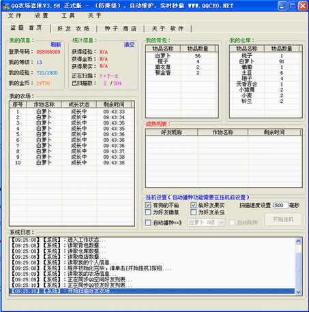Click the 序号 column header in 我的农场

[x=18, y=104]
